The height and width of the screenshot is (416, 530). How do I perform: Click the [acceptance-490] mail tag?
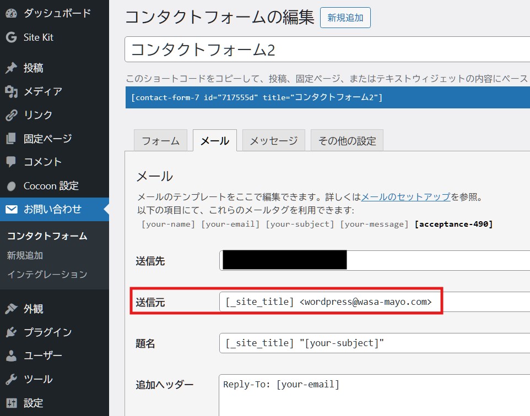click(454, 224)
